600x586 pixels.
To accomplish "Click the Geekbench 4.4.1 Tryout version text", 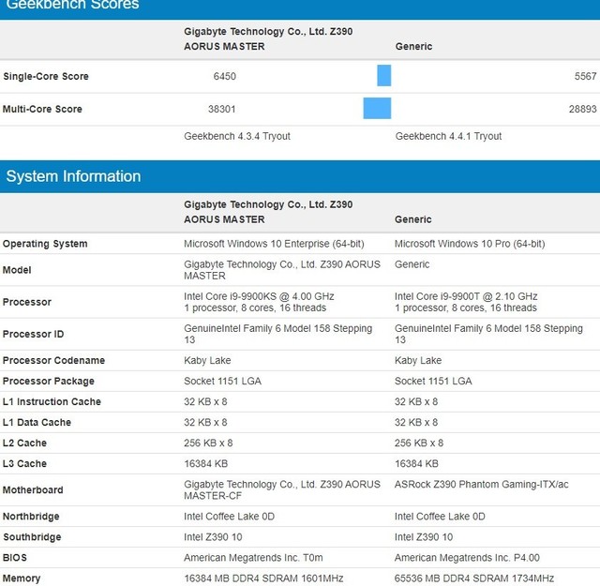I will (448, 136).
